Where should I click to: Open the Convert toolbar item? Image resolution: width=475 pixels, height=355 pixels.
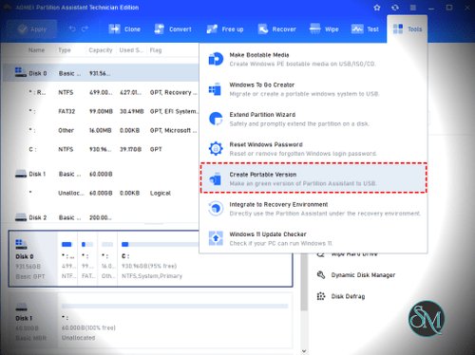tap(173, 29)
